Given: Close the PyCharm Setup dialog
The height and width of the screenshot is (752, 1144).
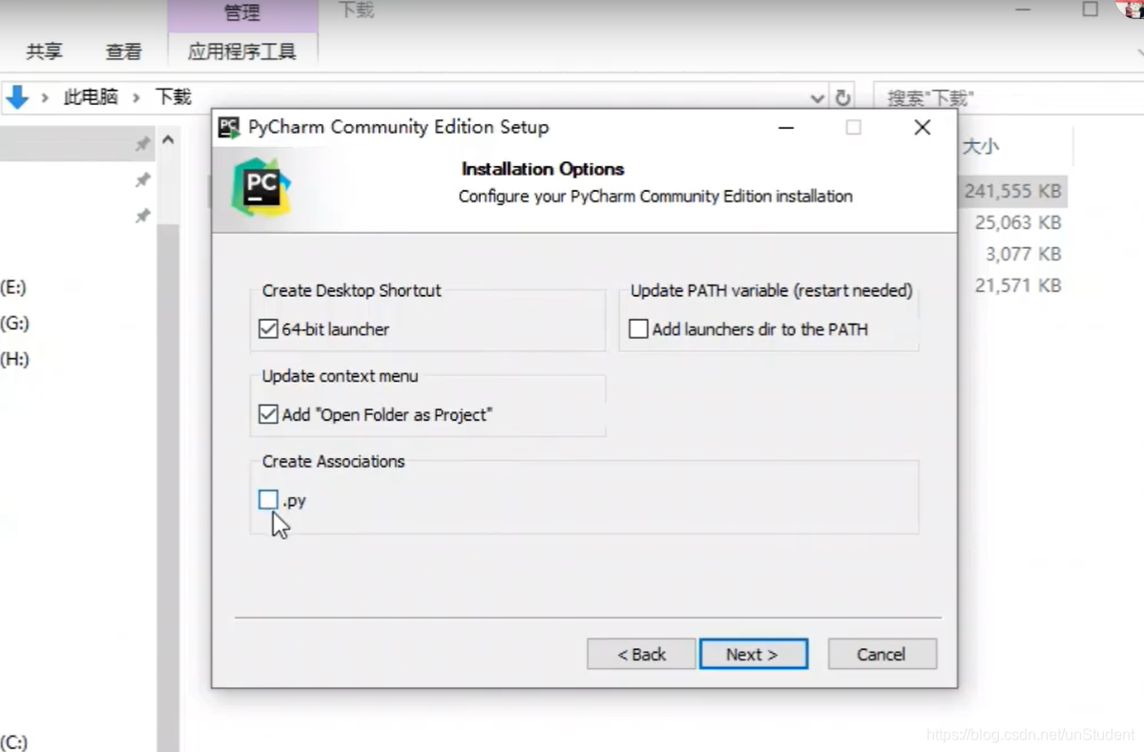Looking at the screenshot, I should pos(923,128).
